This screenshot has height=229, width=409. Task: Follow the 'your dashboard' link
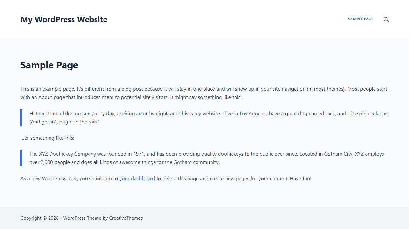(x=137, y=178)
